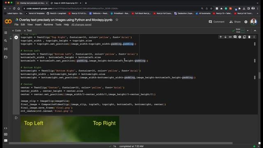This screenshot has width=263, height=148.
Task: Star the notebook title
Action: point(117,20)
